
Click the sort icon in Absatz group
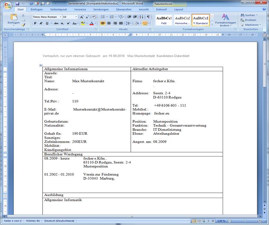[x=141, y=17]
